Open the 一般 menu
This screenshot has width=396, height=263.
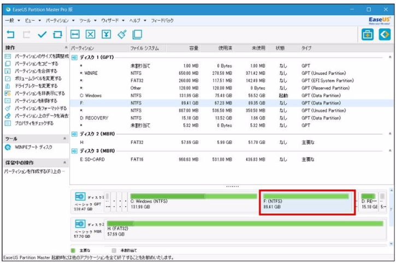point(13,20)
